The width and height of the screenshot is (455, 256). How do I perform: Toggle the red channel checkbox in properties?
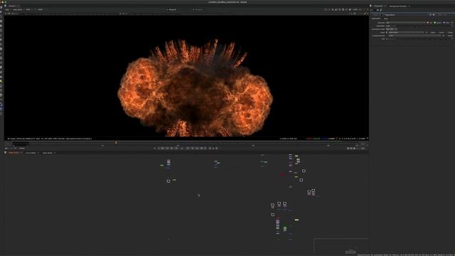pos(428,22)
